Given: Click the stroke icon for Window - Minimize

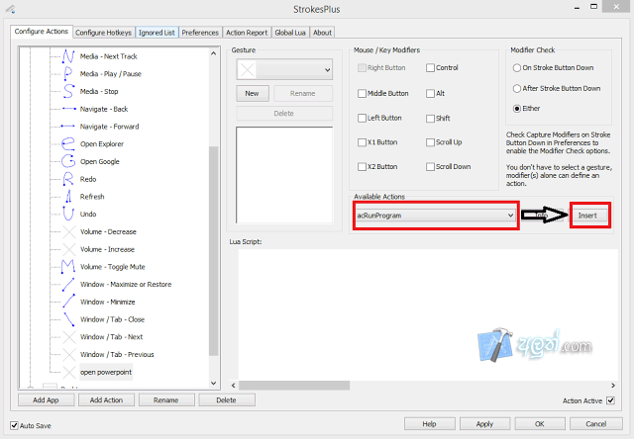Looking at the screenshot, I should pos(68,302).
